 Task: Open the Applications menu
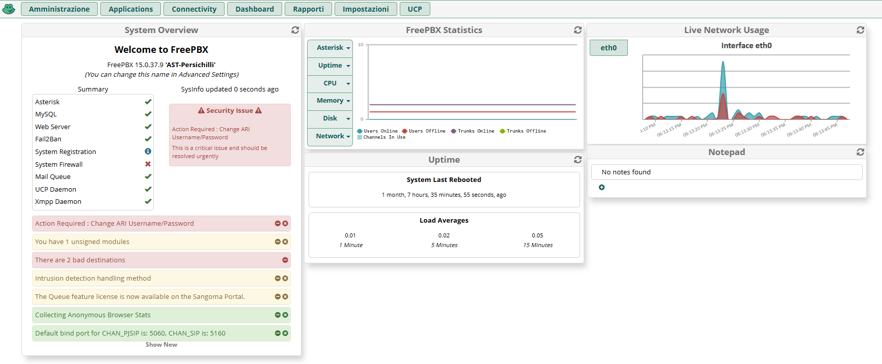131,9
